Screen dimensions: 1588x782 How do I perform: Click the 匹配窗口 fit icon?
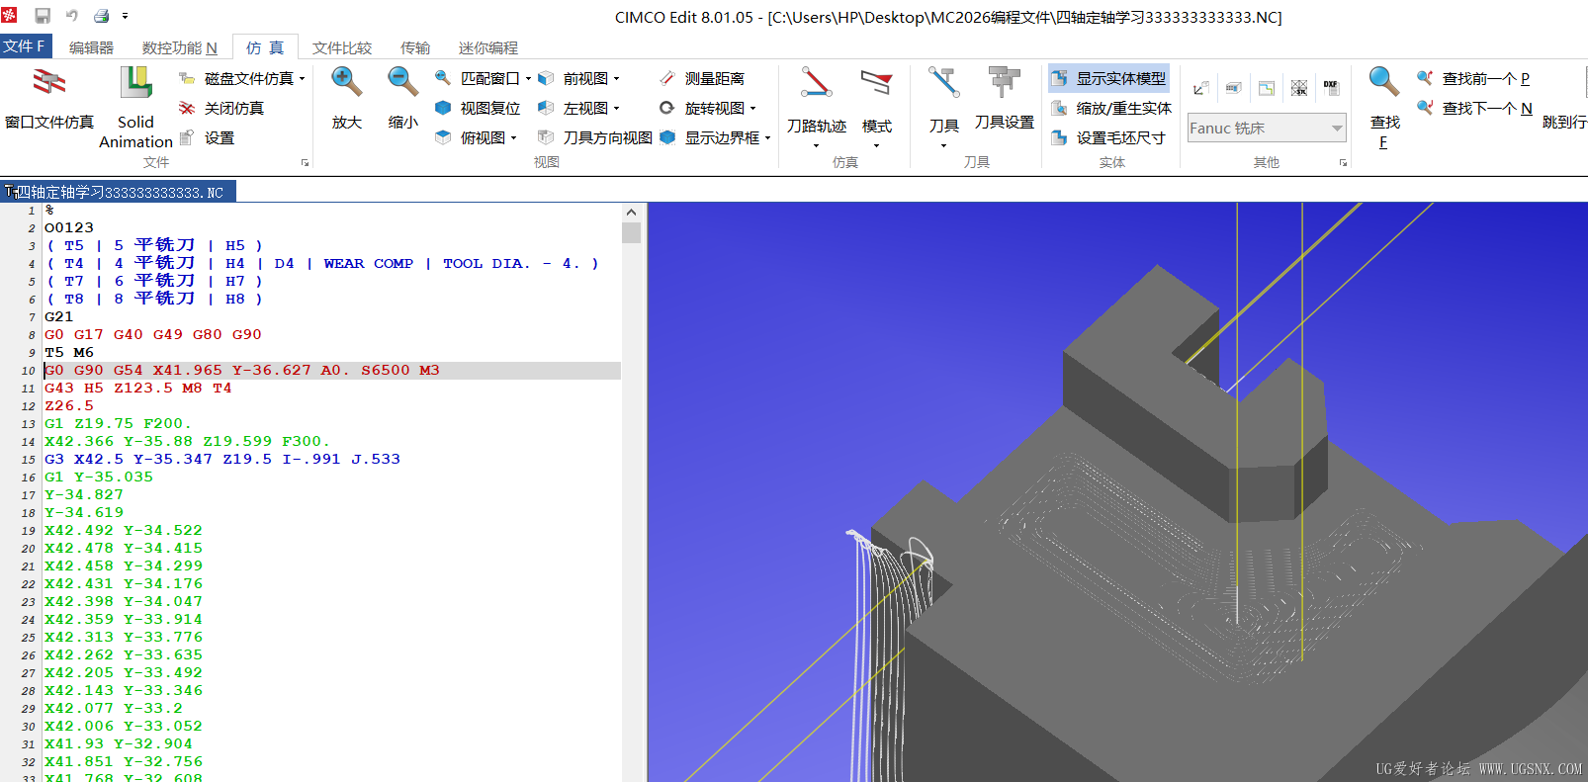[443, 78]
